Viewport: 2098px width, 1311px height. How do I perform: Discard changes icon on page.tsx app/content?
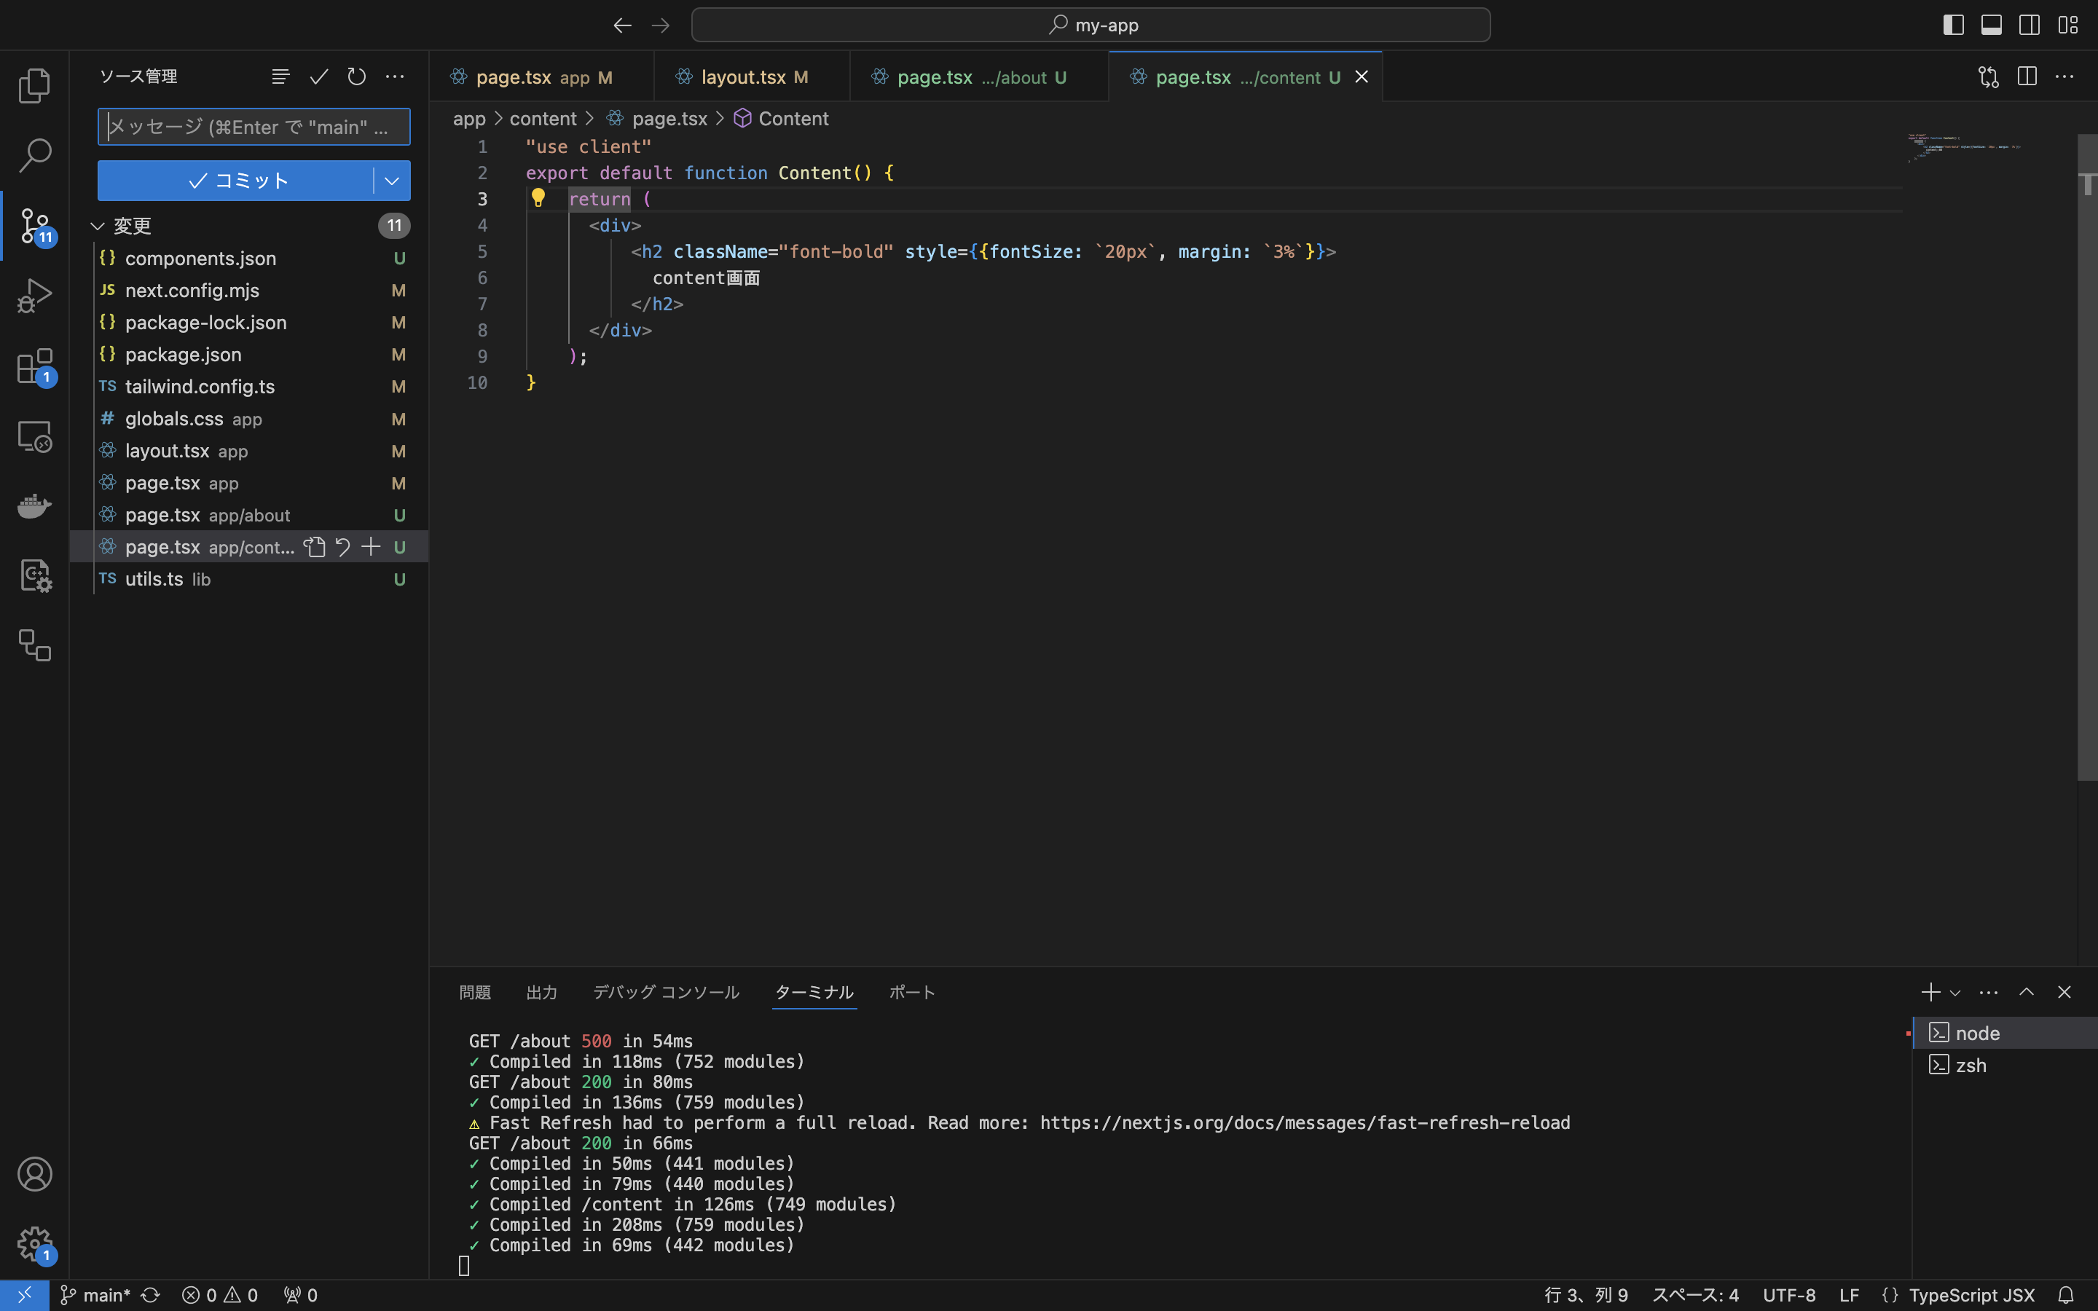point(342,547)
